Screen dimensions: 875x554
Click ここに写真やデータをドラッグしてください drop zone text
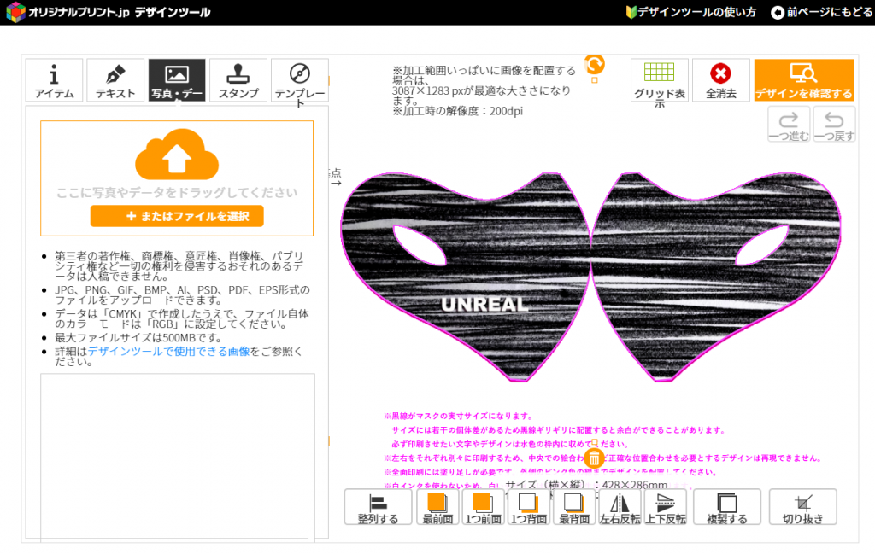pos(177,193)
